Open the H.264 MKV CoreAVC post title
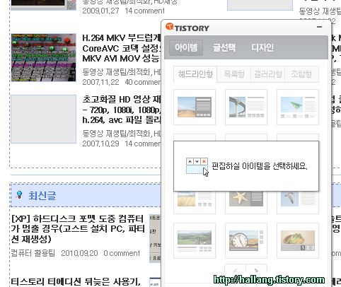Screen dimensions: 341x287 coord(122,48)
